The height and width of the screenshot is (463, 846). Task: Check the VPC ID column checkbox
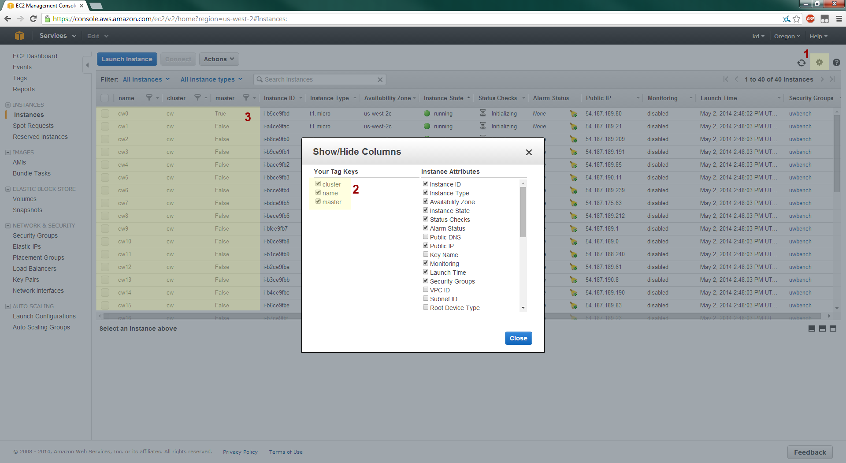click(426, 290)
